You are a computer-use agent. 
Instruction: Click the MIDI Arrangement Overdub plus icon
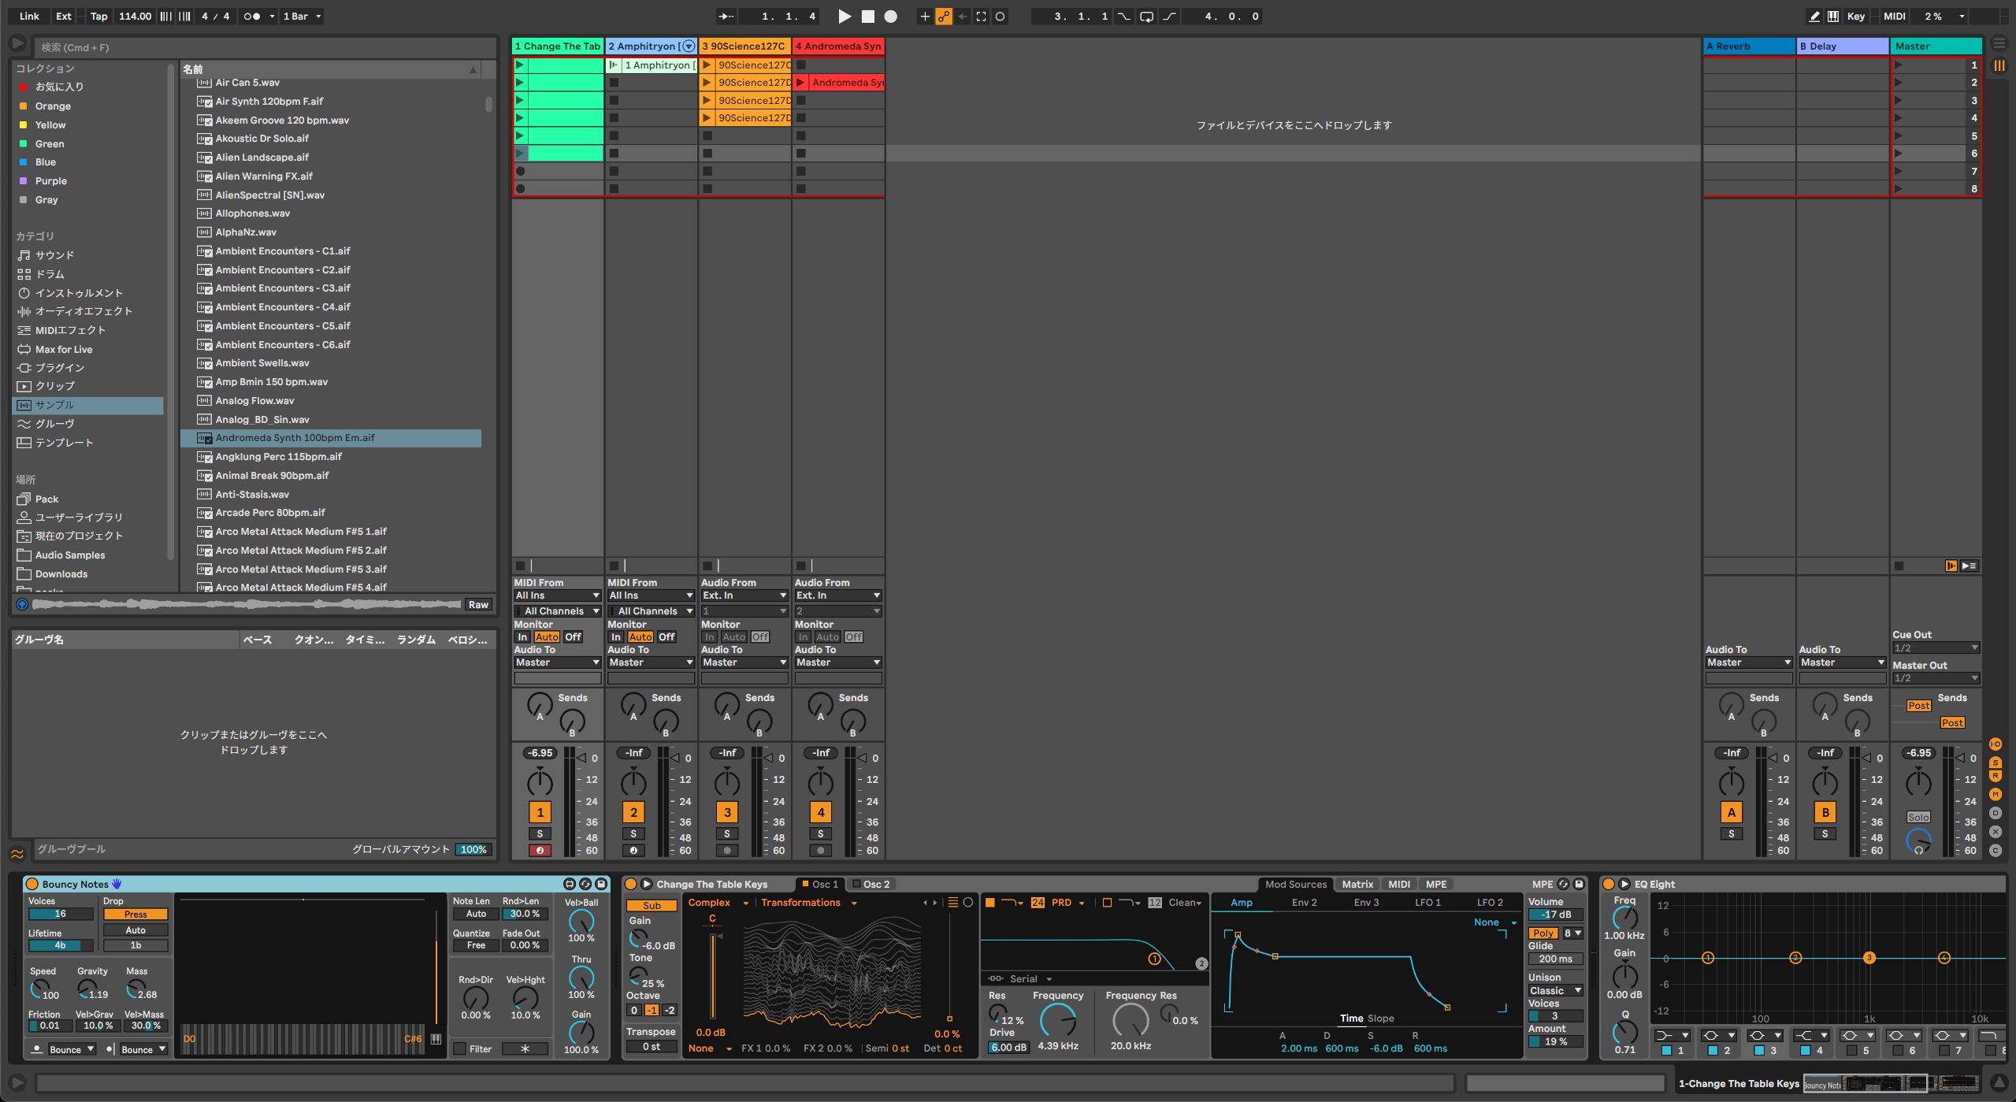point(925,16)
